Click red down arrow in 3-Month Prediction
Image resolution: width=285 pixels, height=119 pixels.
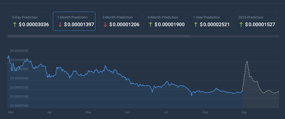tap(105, 25)
